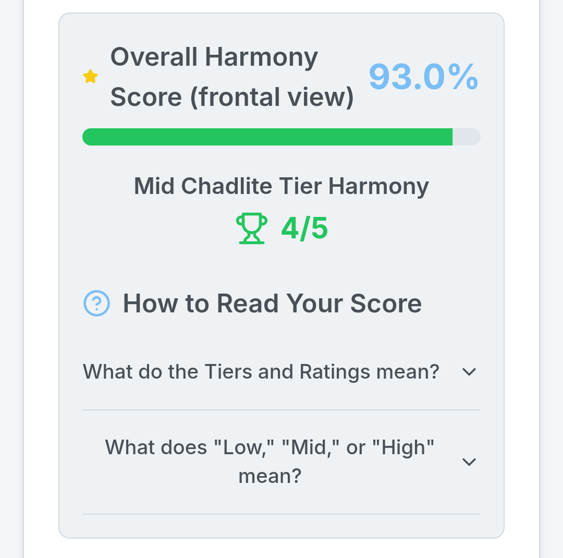563x558 pixels.
Task: Click the gray unfilled end of the progress bar
Action: click(467, 137)
